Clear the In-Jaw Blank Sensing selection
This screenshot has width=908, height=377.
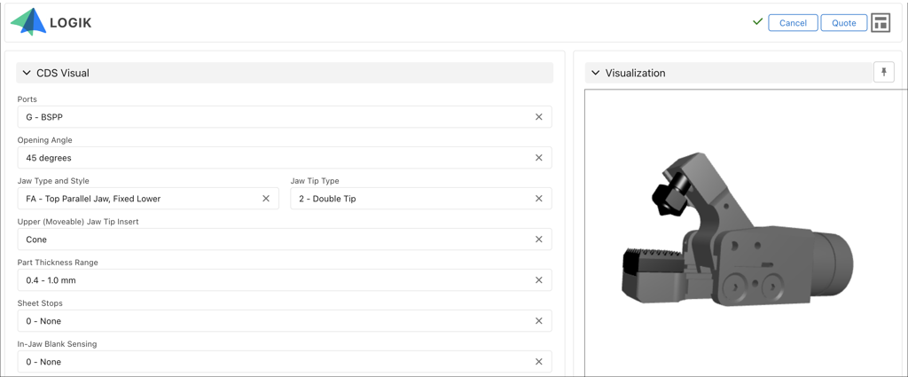tap(538, 362)
